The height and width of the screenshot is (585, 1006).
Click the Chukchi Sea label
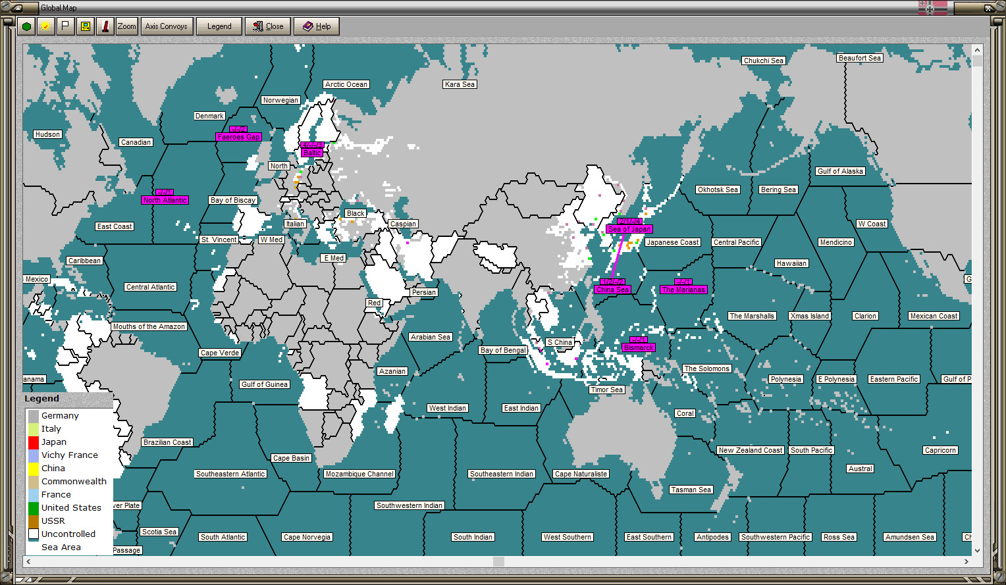764,61
